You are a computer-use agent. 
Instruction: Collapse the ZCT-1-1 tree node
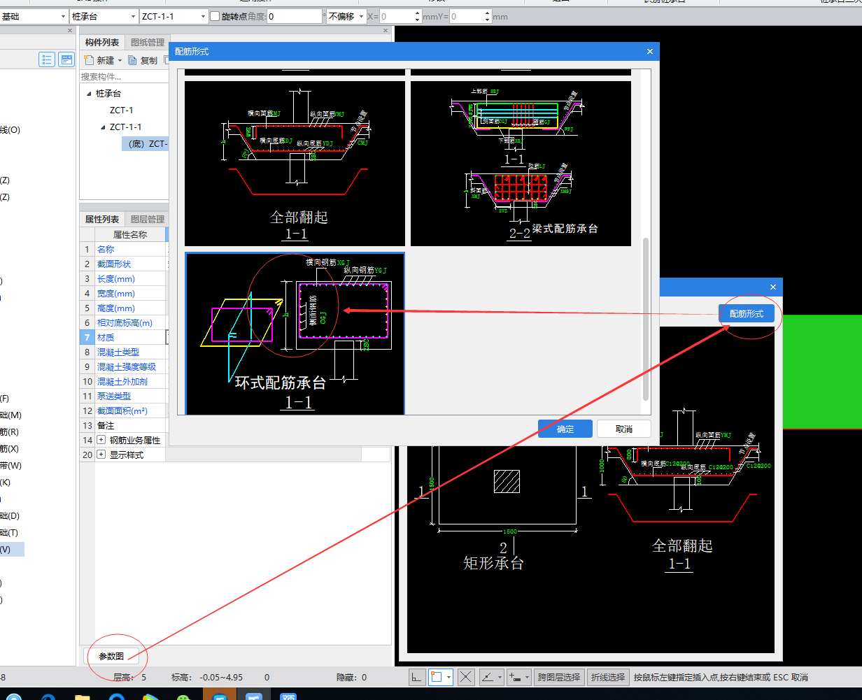coord(103,127)
